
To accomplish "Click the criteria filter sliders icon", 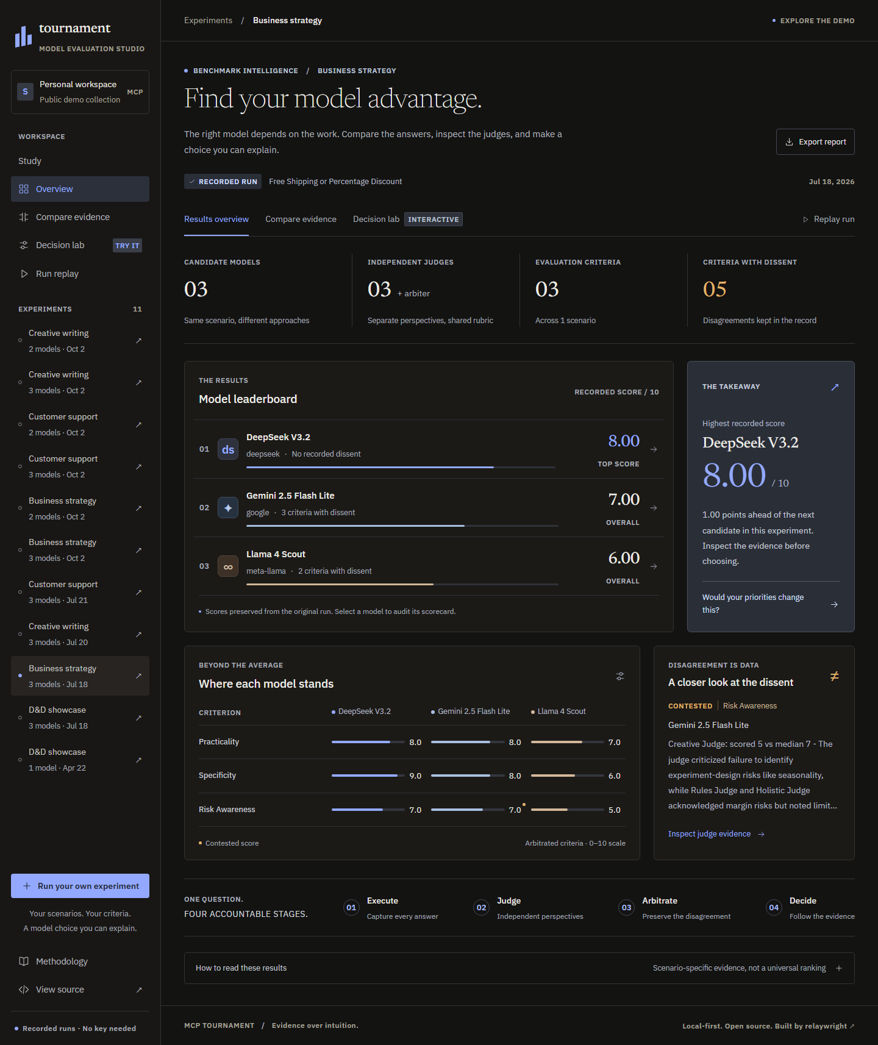I will [x=620, y=676].
